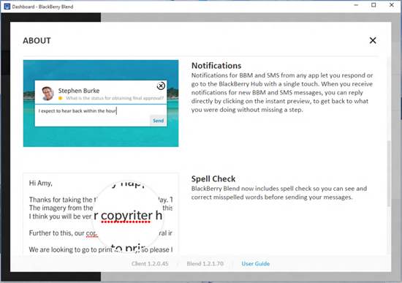Click the Notifications feature image

[x=101, y=103]
